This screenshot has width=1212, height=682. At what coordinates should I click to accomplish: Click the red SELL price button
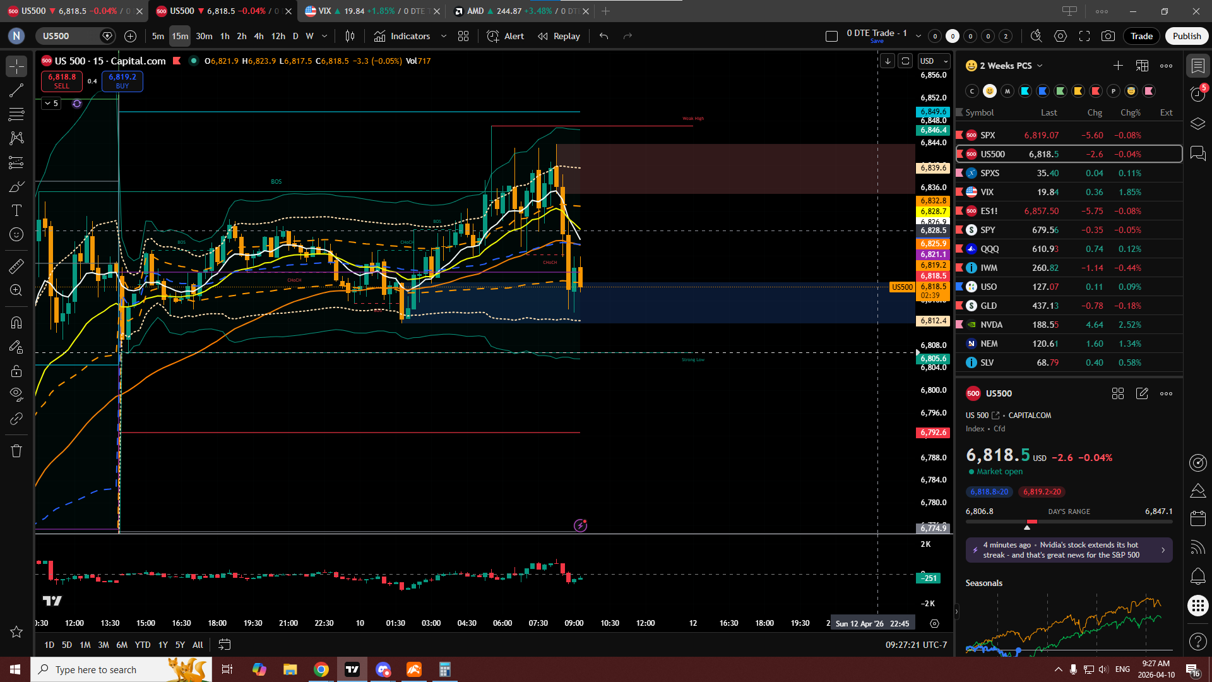tap(62, 81)
